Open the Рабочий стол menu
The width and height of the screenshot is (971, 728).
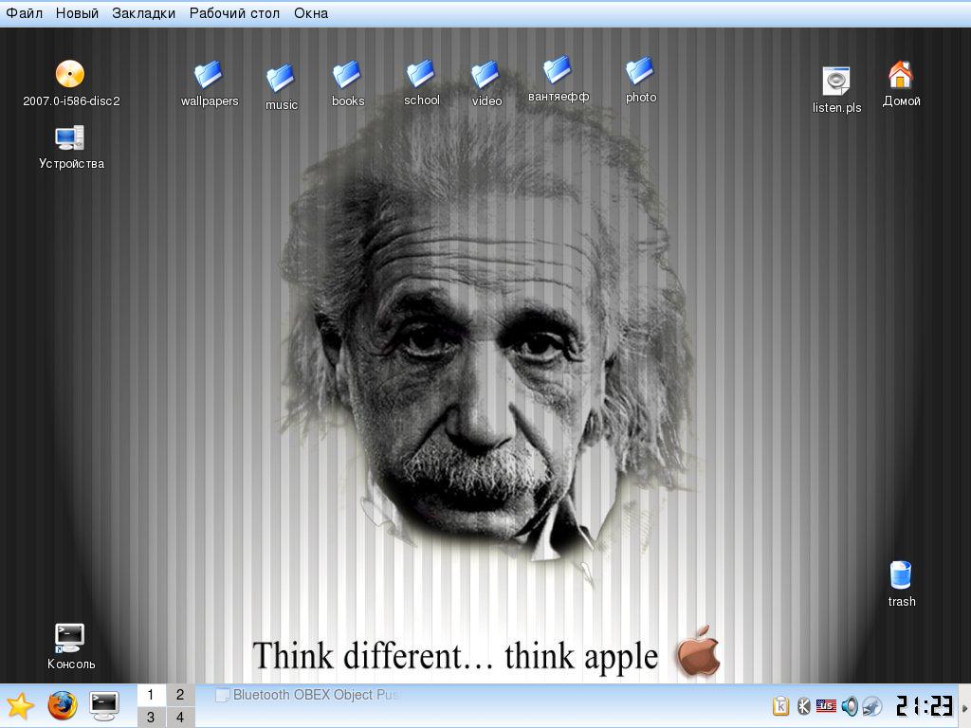pyautogui.click(x=234, y=13)
